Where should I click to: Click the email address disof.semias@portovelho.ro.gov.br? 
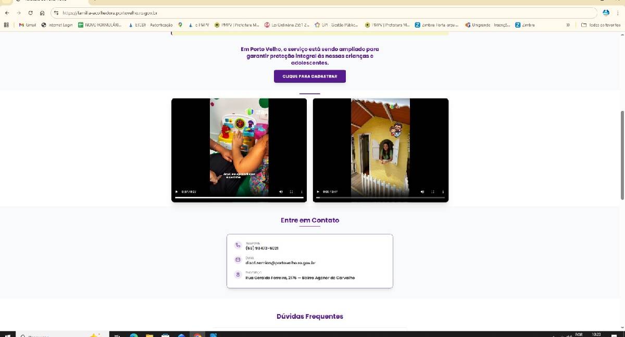coord(280,263)
